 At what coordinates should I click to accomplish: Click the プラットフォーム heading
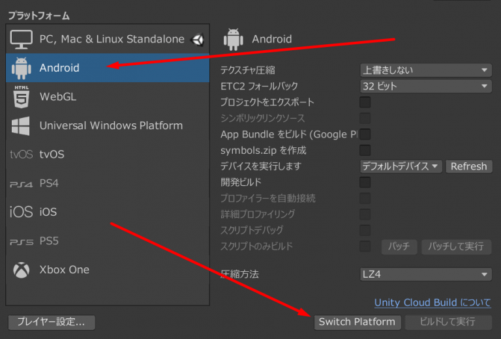coord(38,16)
